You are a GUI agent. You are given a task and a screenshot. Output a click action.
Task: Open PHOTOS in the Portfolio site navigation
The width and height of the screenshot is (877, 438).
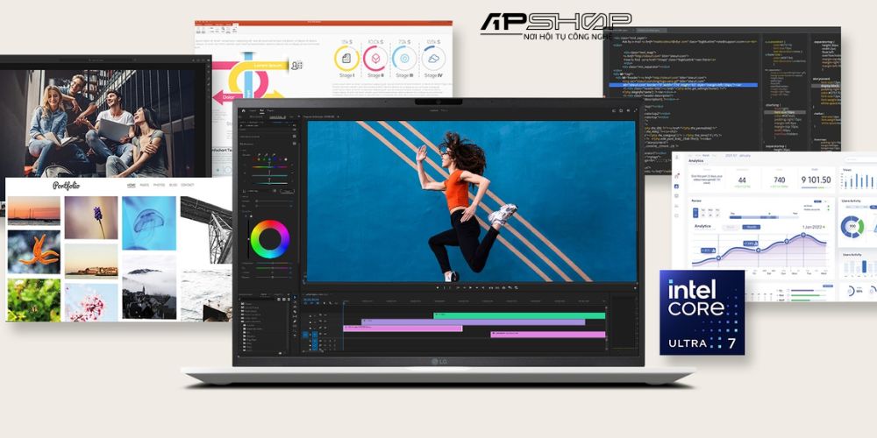coord(159,185)
